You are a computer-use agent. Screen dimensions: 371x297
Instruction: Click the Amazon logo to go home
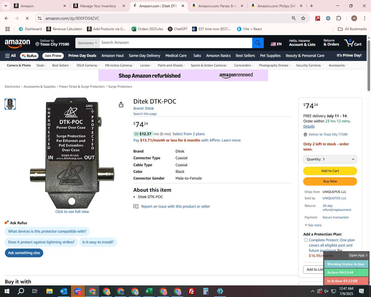click(x=17, y=43)
